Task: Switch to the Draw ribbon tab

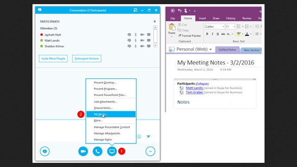Action: pos(216,19)
